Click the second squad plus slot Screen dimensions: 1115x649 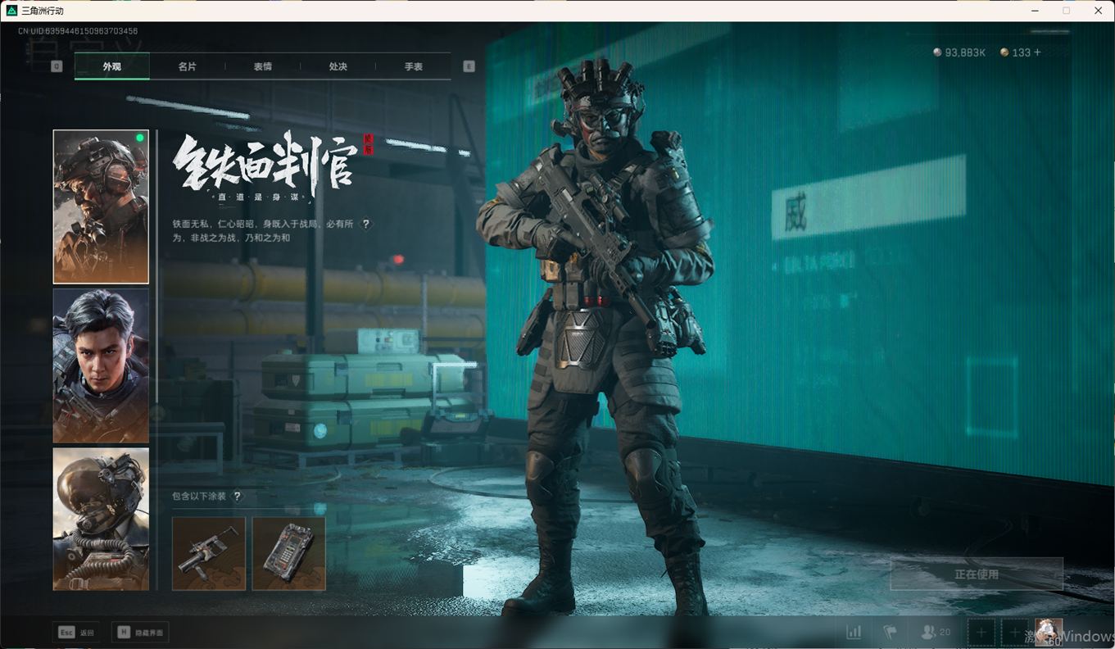point(1014,632)
